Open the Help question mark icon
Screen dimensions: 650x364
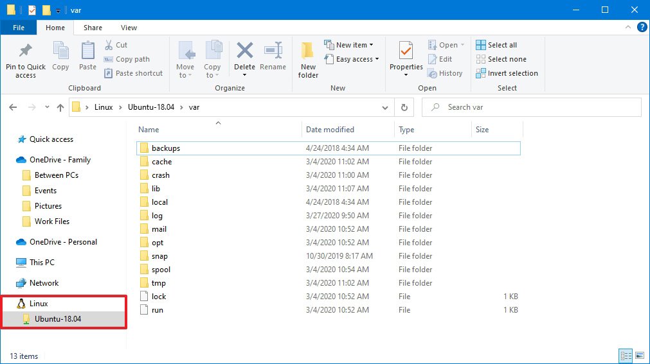click(x=642, y=27)
